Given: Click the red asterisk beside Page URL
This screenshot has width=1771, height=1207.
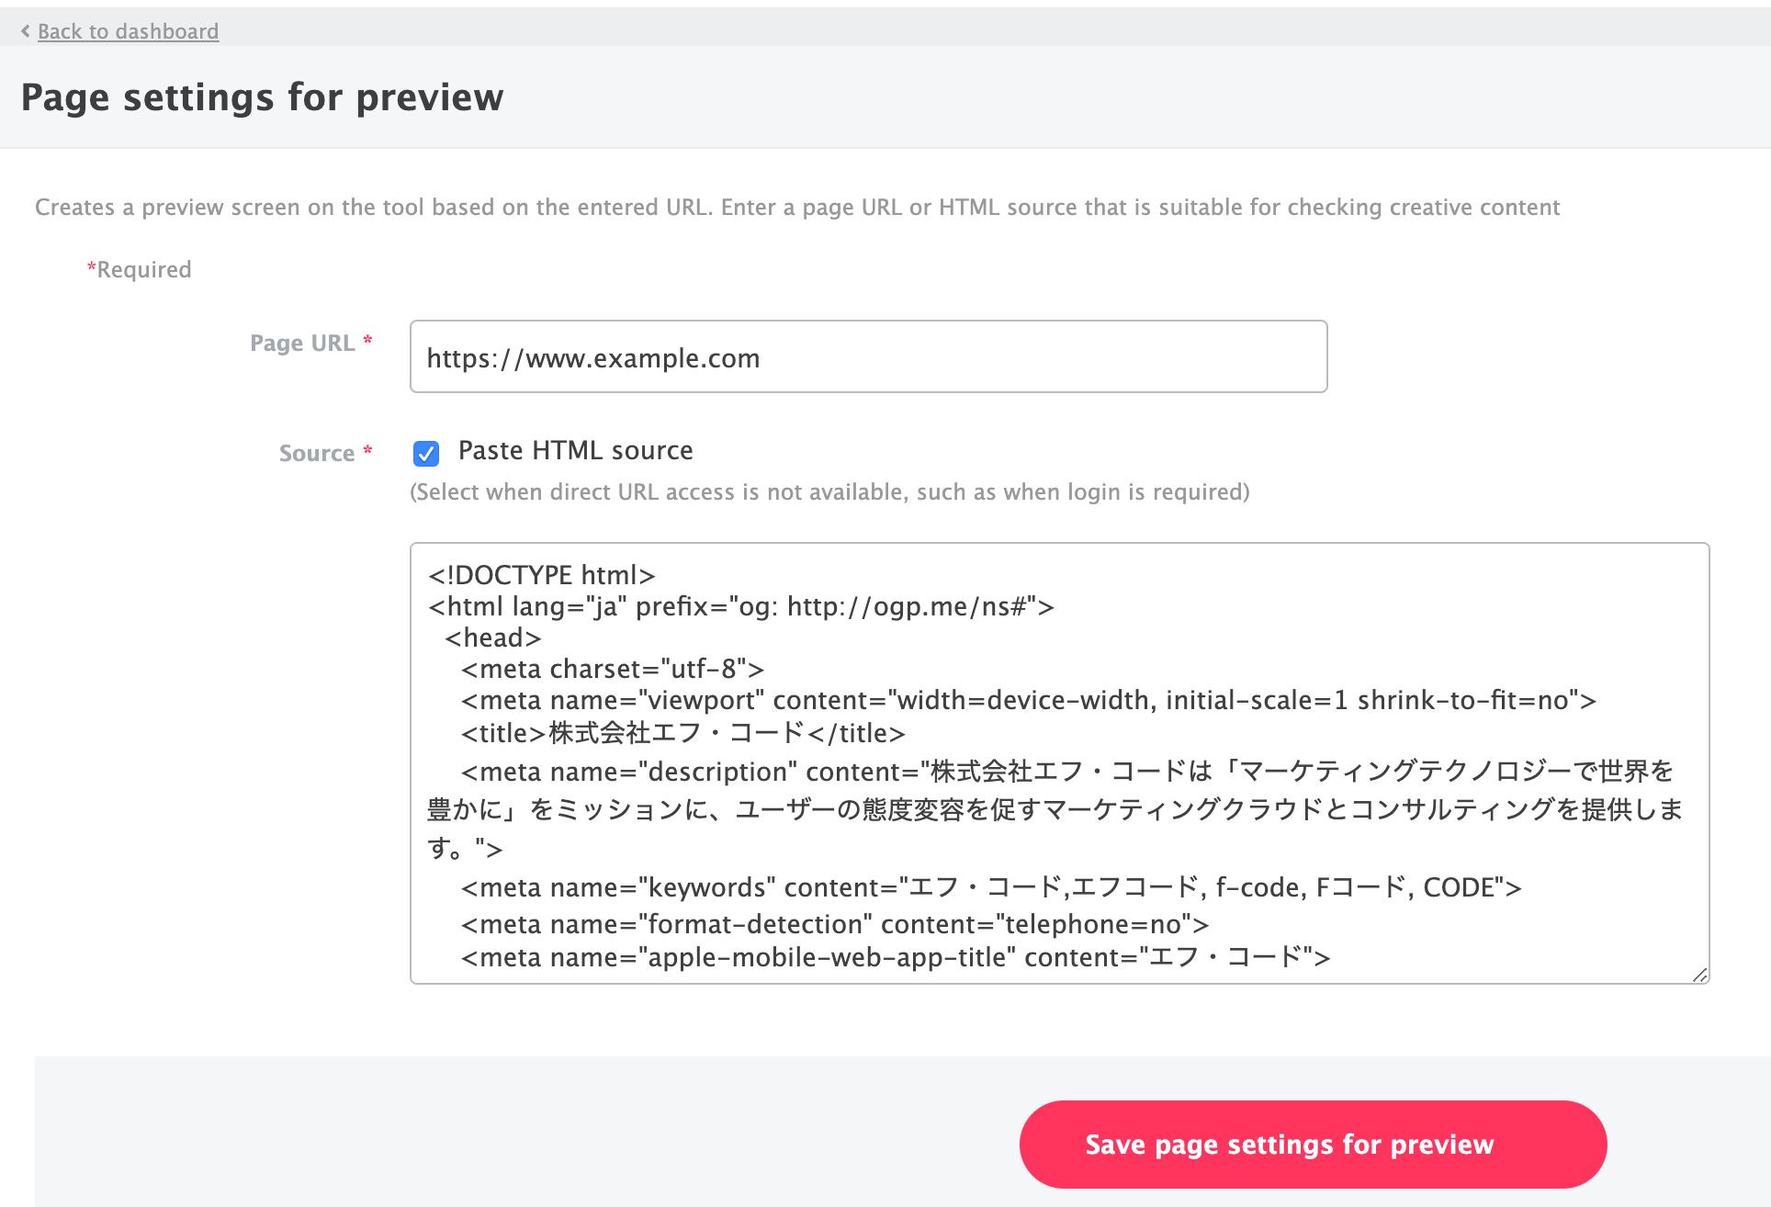Looking at the screenshot, I should (x=368, y=340).
